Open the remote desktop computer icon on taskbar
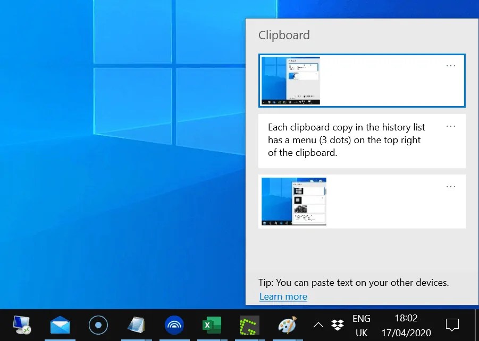The width and height of the screenshot is (479, 341). pos(22,325)
